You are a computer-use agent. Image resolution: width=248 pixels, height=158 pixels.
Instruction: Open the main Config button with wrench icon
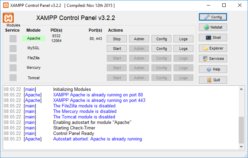pos(213,17)
